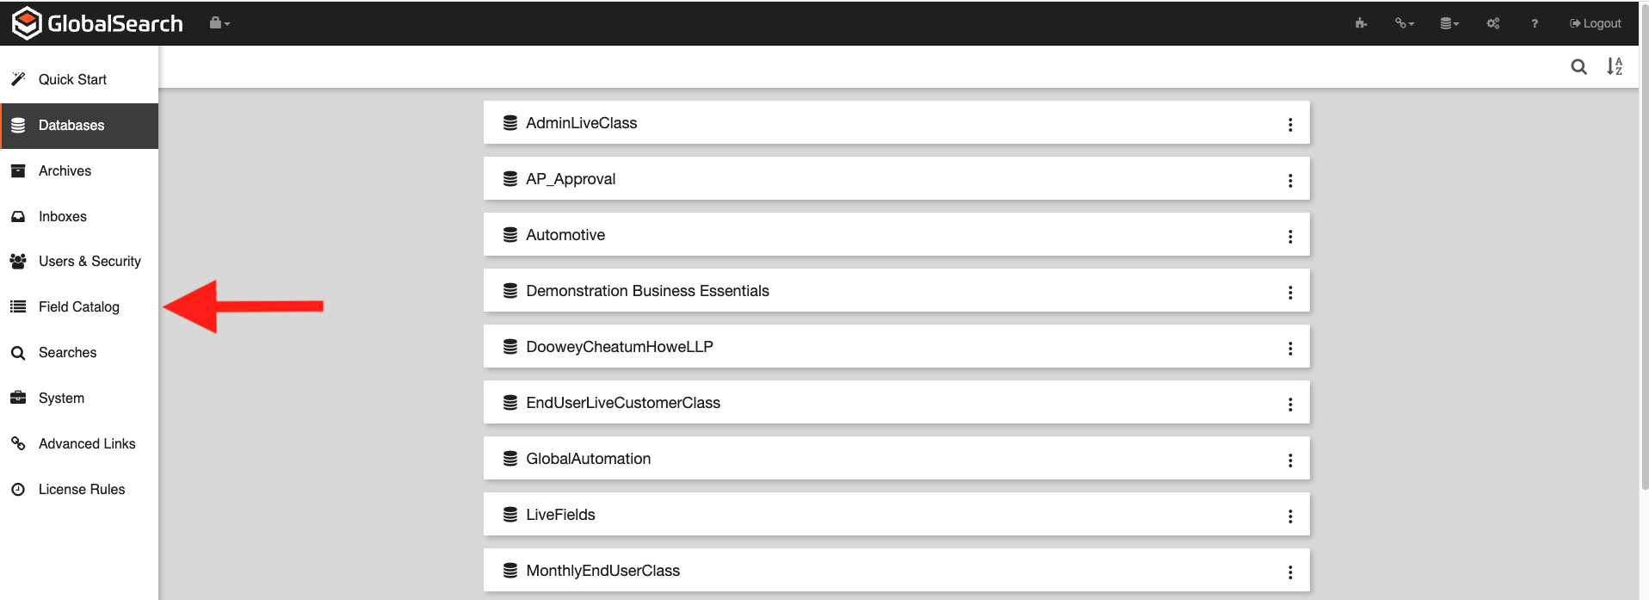Click the puzzle-piece extensions icon
This screenshot has height=600, width=1649.
coord(1361,23)
